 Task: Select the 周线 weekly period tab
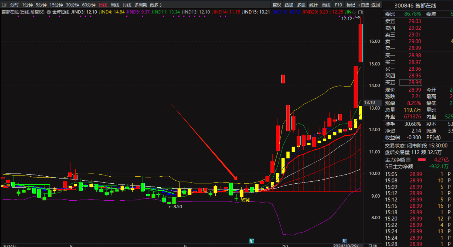point(115,5)
